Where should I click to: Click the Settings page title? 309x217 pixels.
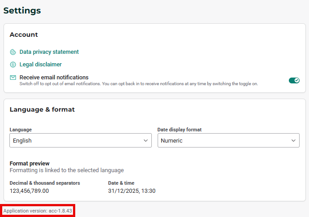point(22,10)
